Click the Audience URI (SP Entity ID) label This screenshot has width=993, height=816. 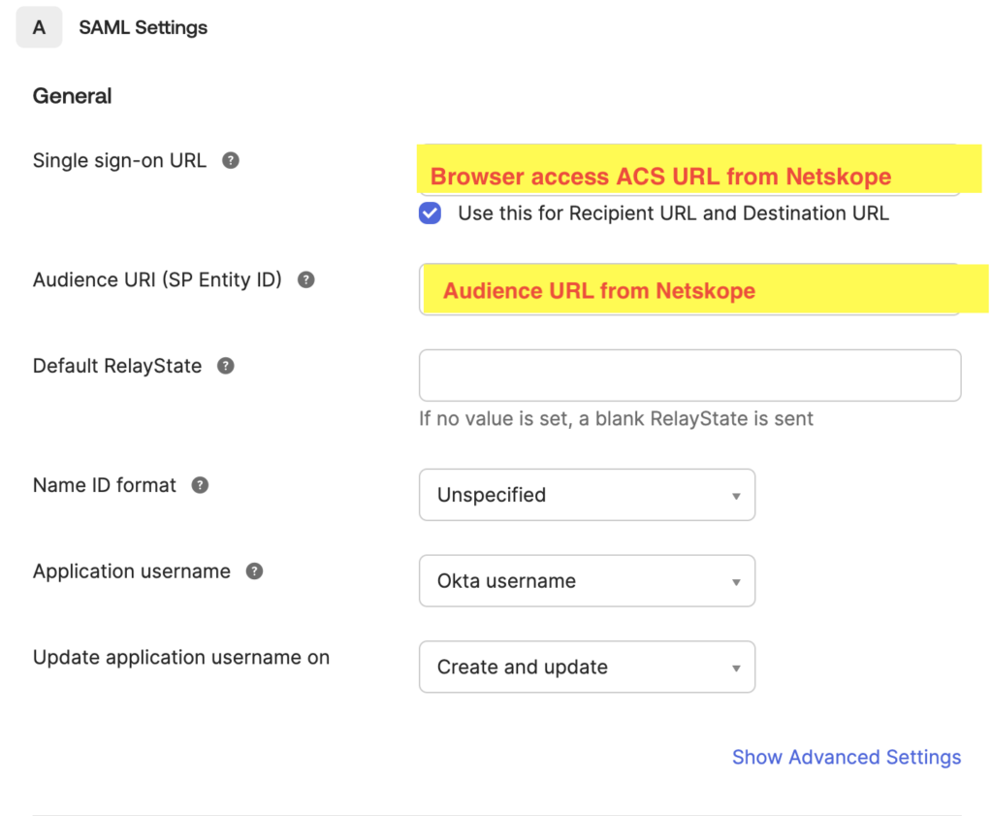coord(158,280)
